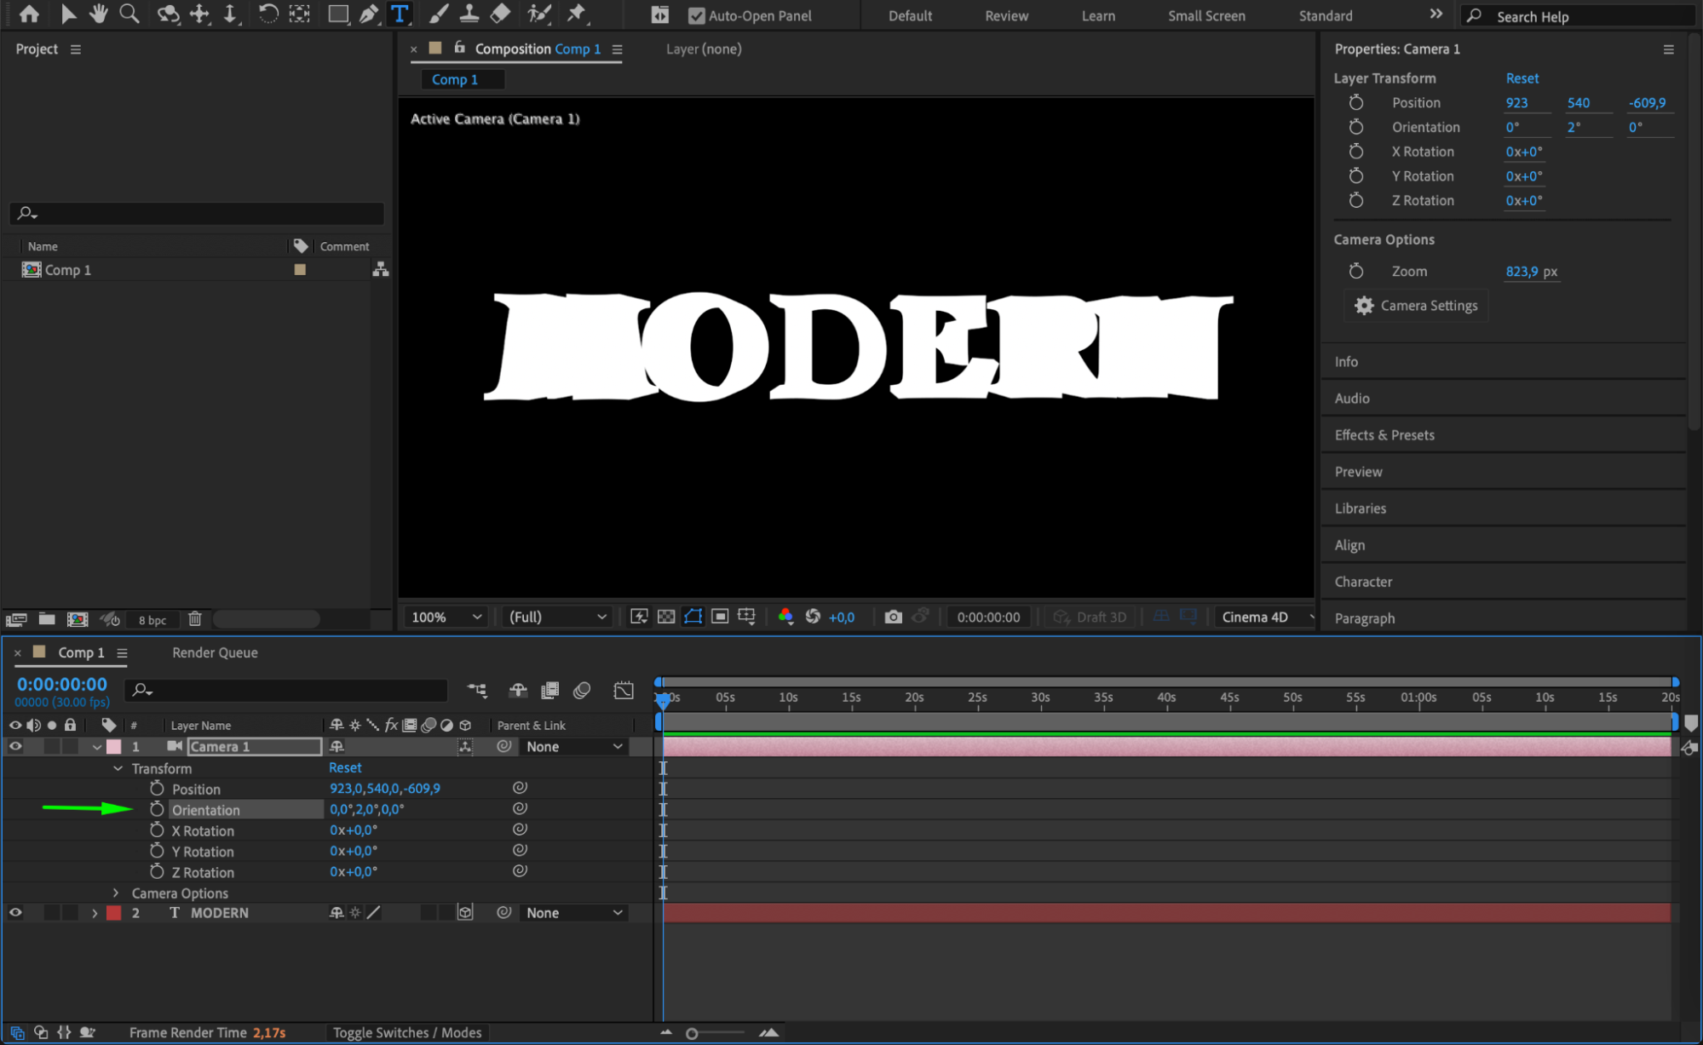
Task: Take a snapshot with camera icon
Action: (893, 617)
